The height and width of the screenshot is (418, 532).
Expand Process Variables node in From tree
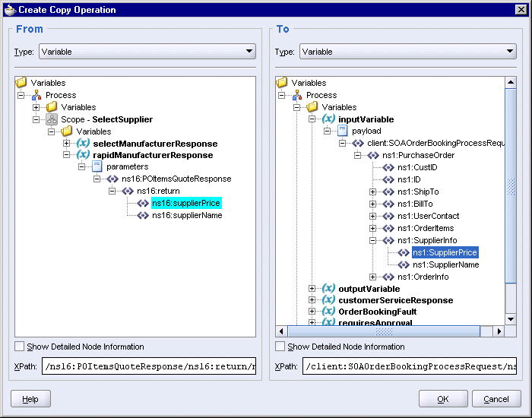(x=36, y=108)
